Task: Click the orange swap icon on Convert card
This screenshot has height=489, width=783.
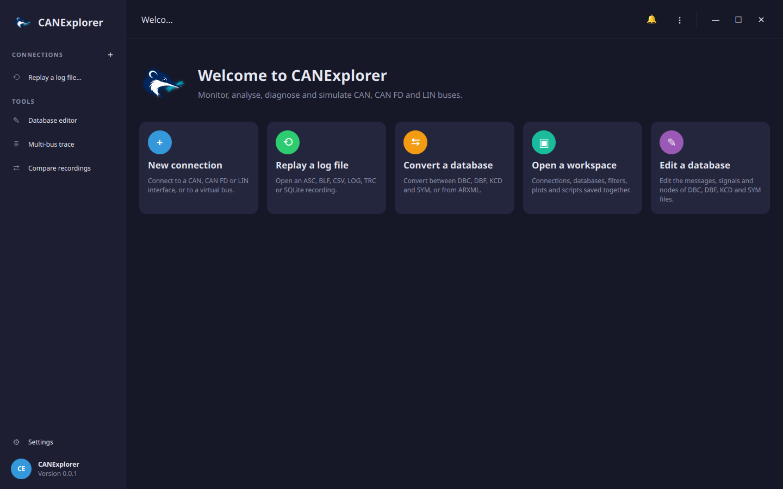Action: pyautogui.click(x=415, y=142)
